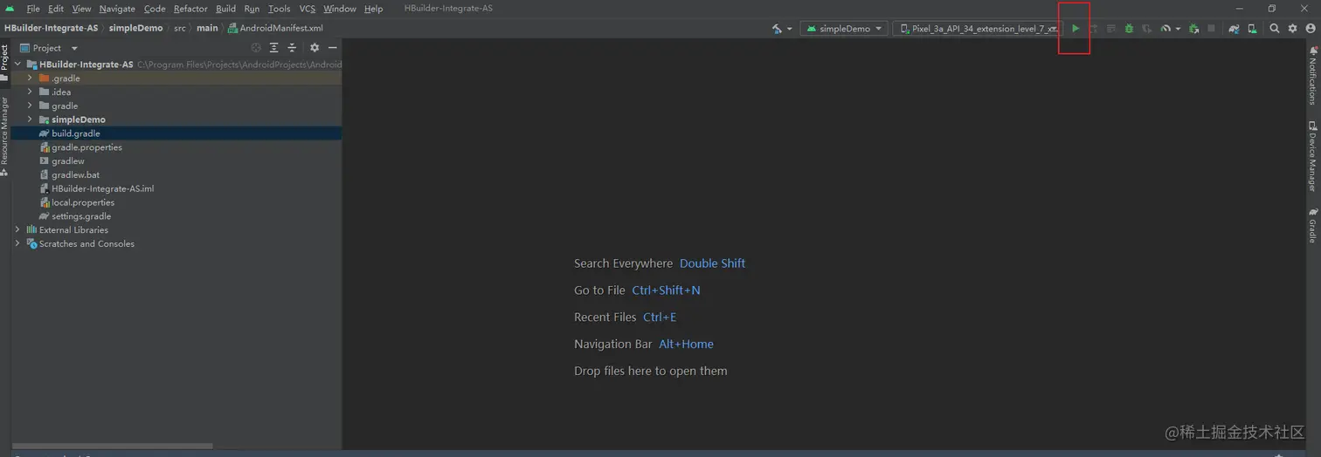Expand the simpleDemo module
This screenshot has width=1321, height=457.
click(x=30, y=119)
